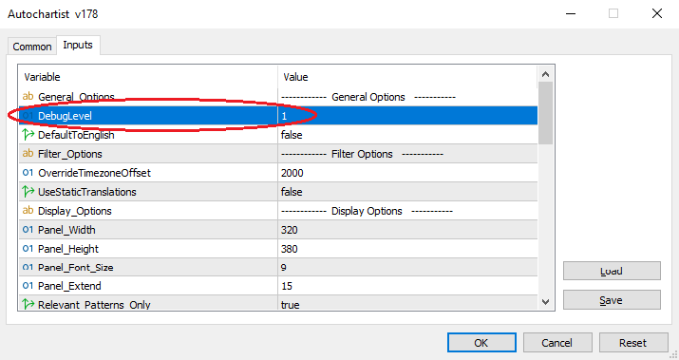Click the Value column header
This screenshot has height=360, width=679.
click(x=407, y=77)
